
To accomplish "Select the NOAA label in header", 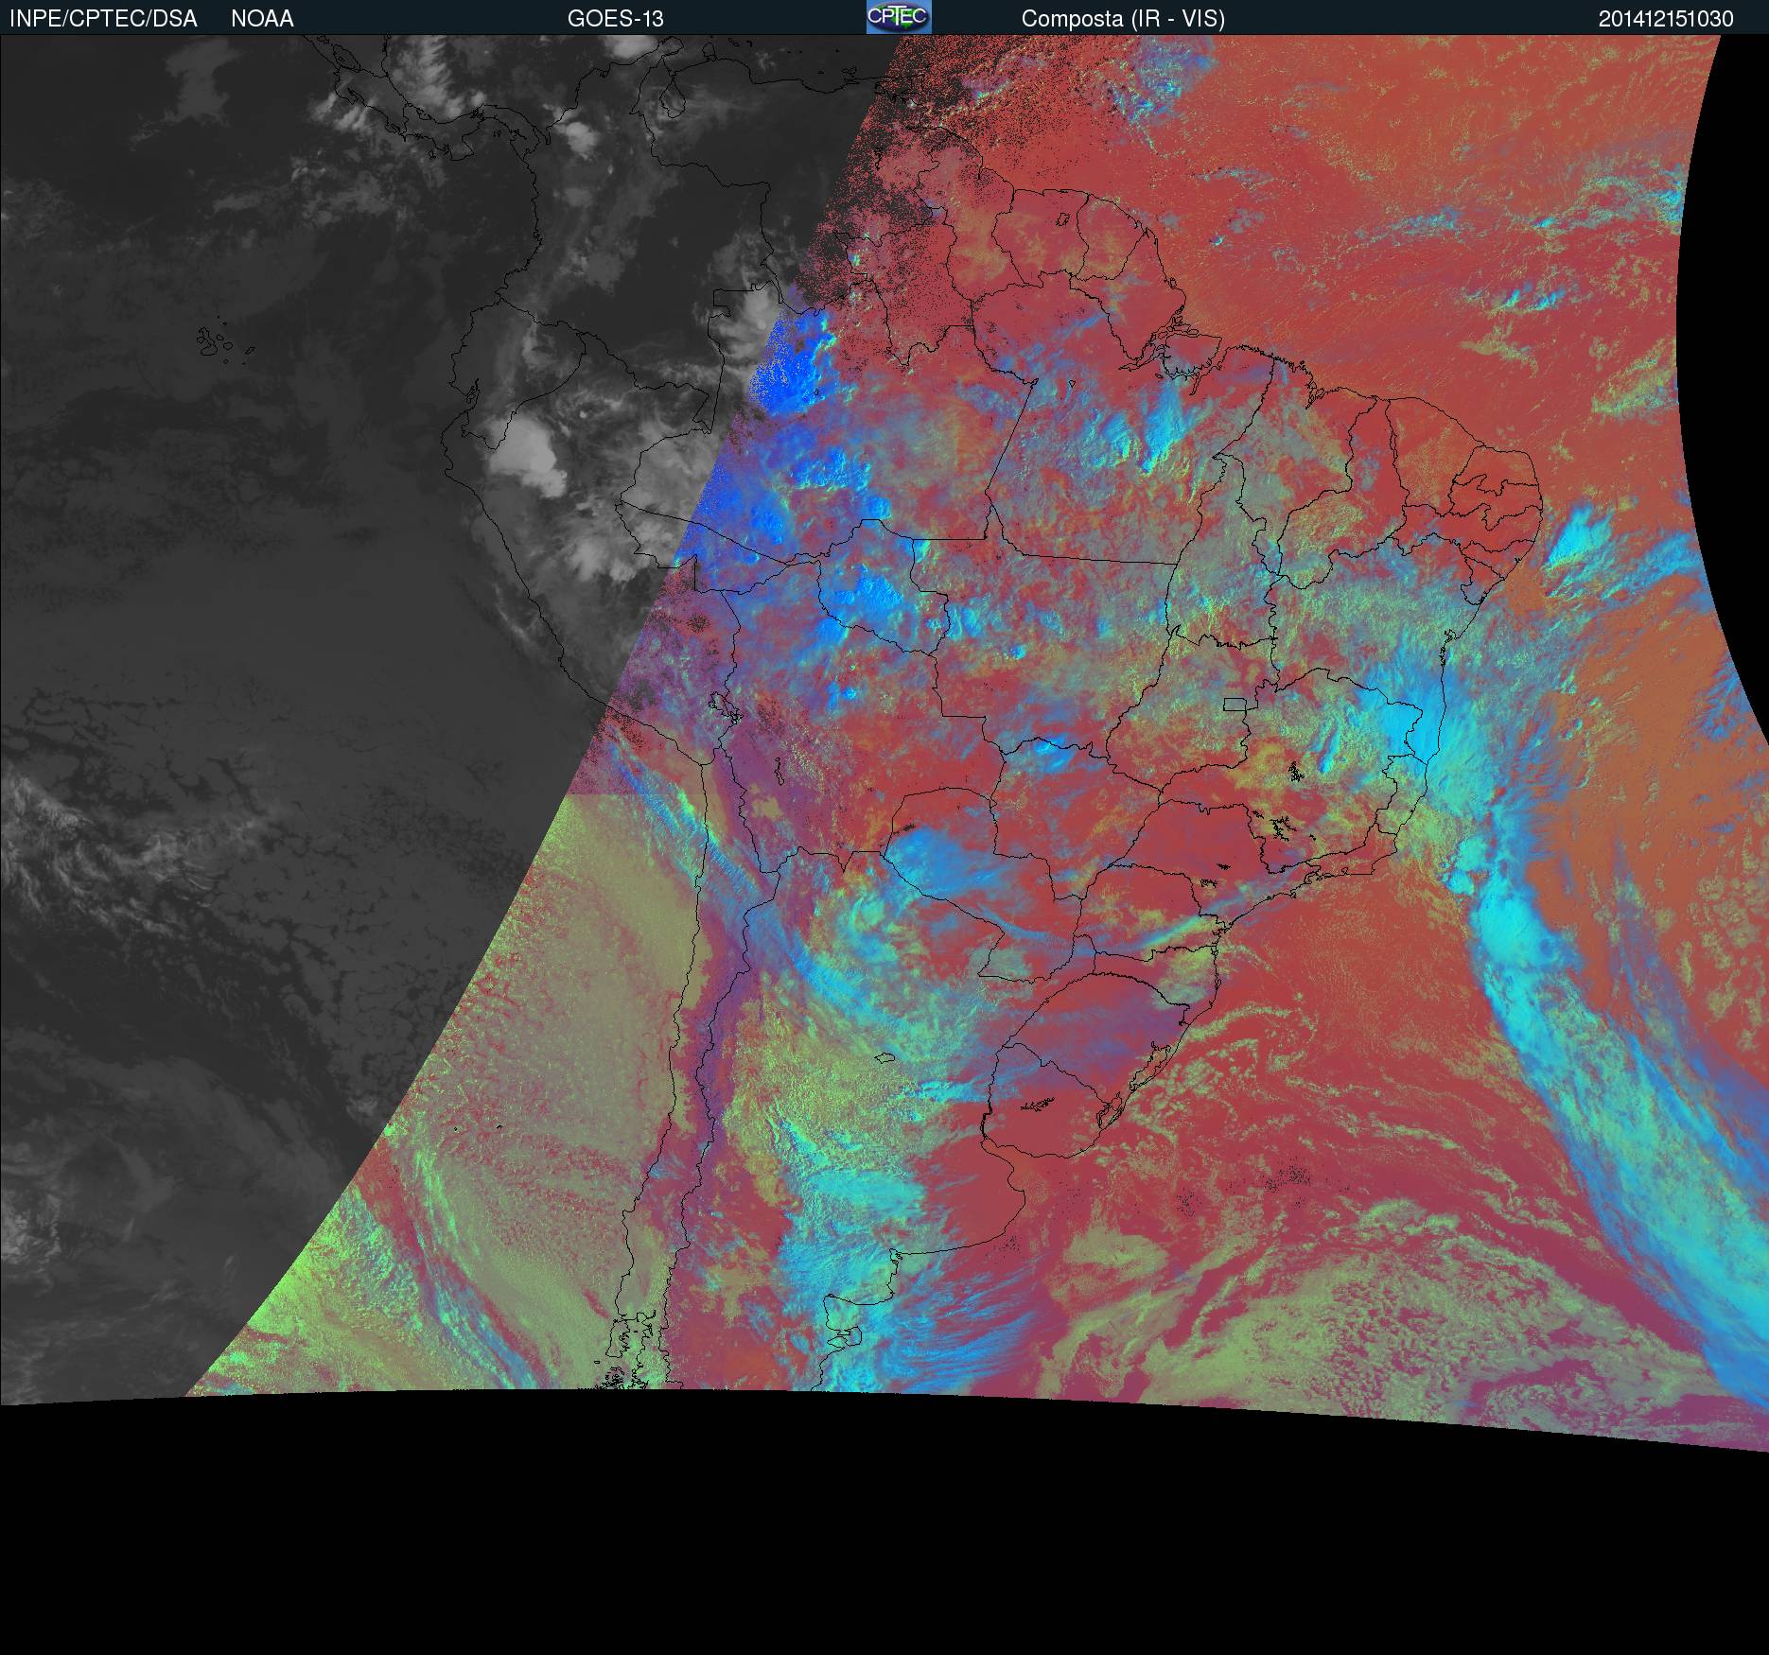I will click(x=262, y=19).
